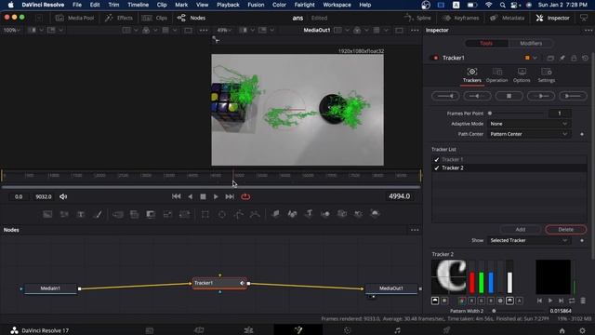Click the Add tracker button

[521, 230]
